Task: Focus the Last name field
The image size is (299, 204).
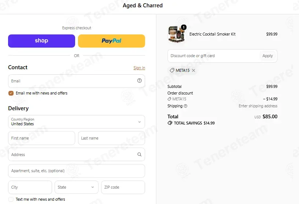Action: (x=111, y=138)
